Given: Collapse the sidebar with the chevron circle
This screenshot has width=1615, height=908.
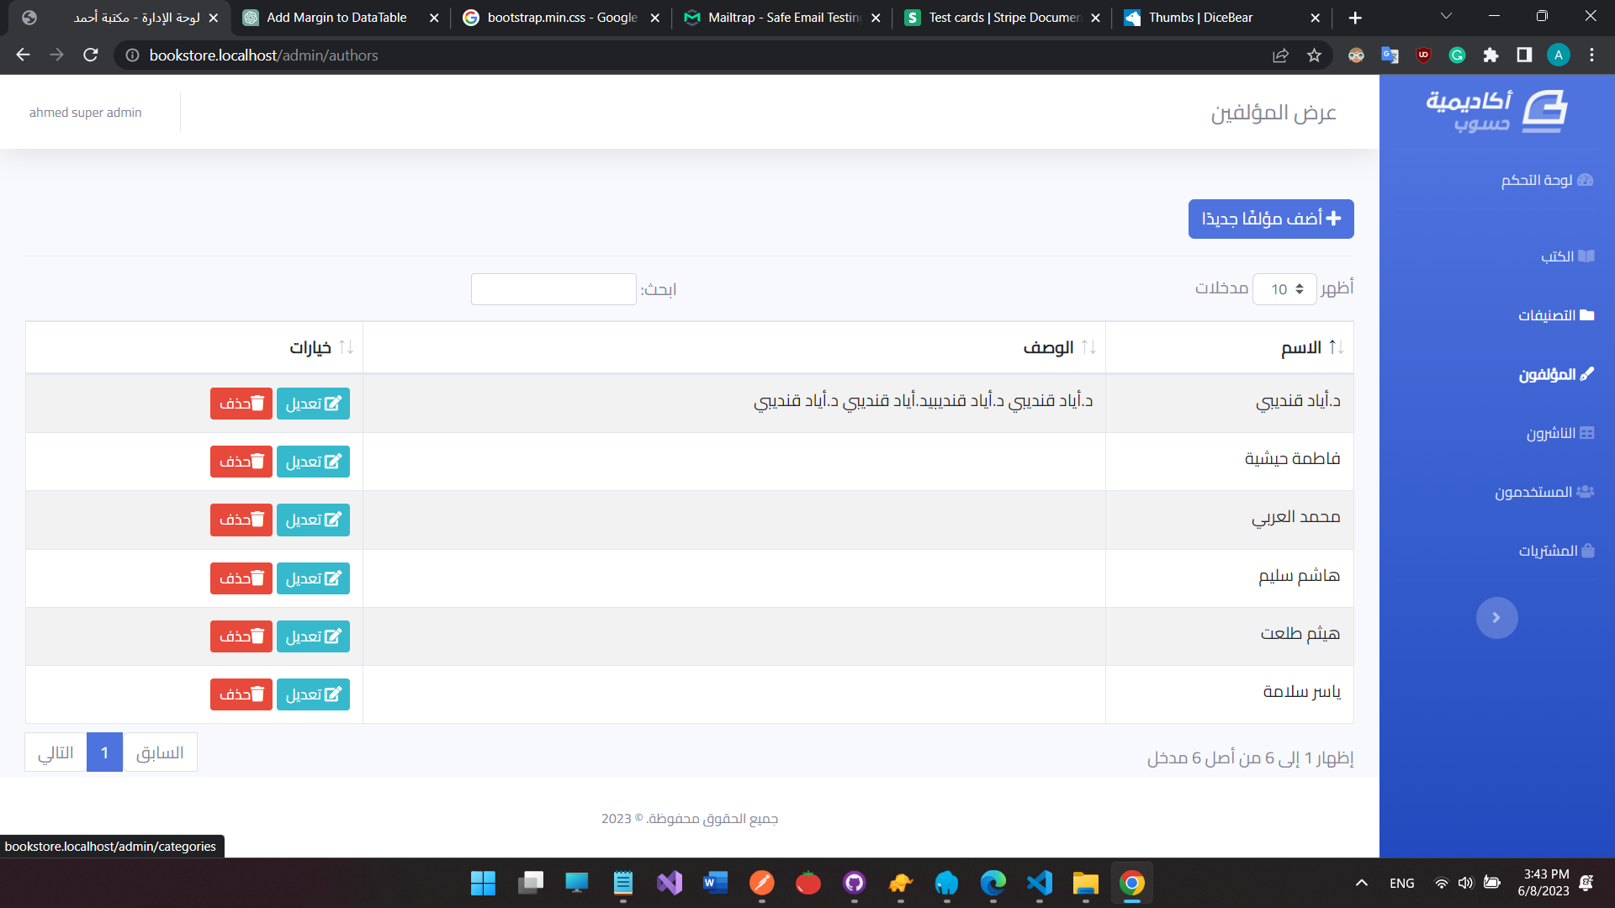Looking at the screenshot, I should pos(1497,617).
